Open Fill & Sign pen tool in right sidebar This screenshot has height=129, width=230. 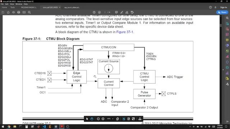[227, 73]
